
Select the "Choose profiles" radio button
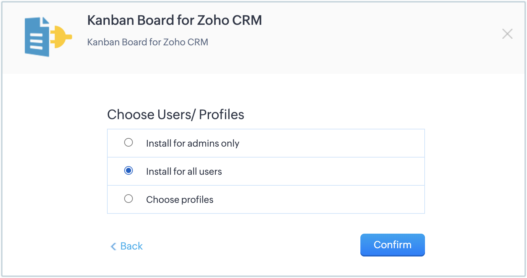click(129, 199)
